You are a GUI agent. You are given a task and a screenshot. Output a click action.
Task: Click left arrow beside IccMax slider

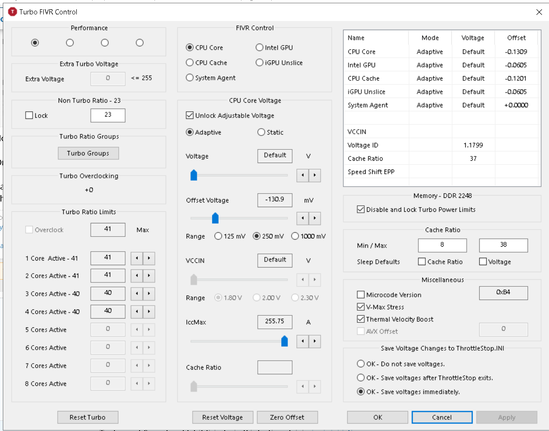tap(302, 341)
